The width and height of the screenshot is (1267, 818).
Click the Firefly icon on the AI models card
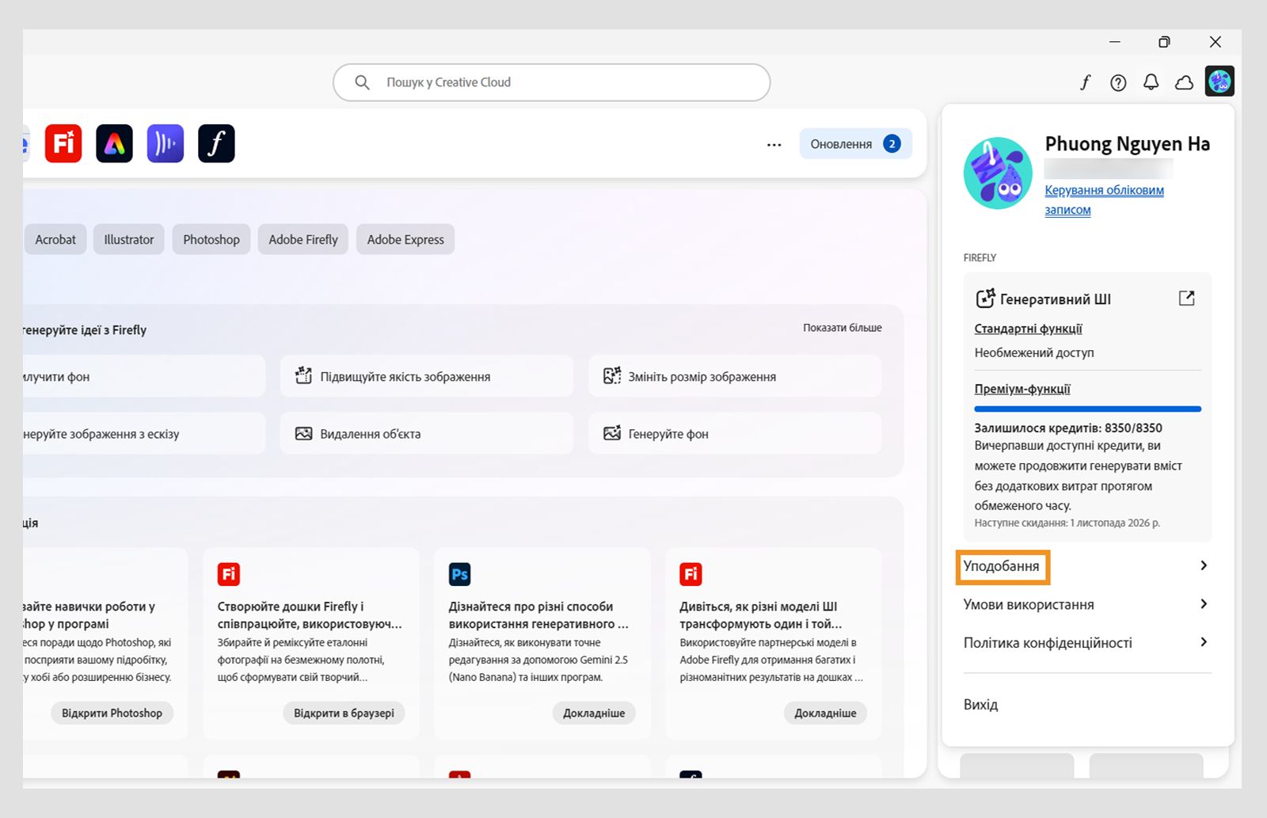click(x=691, y=574)
